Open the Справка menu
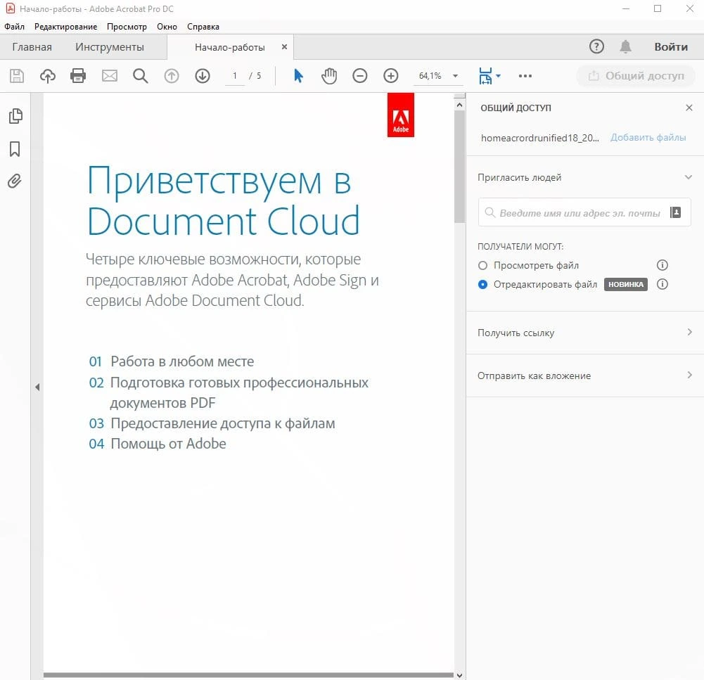This screenshot has height=680, width=704. (203, 27)
